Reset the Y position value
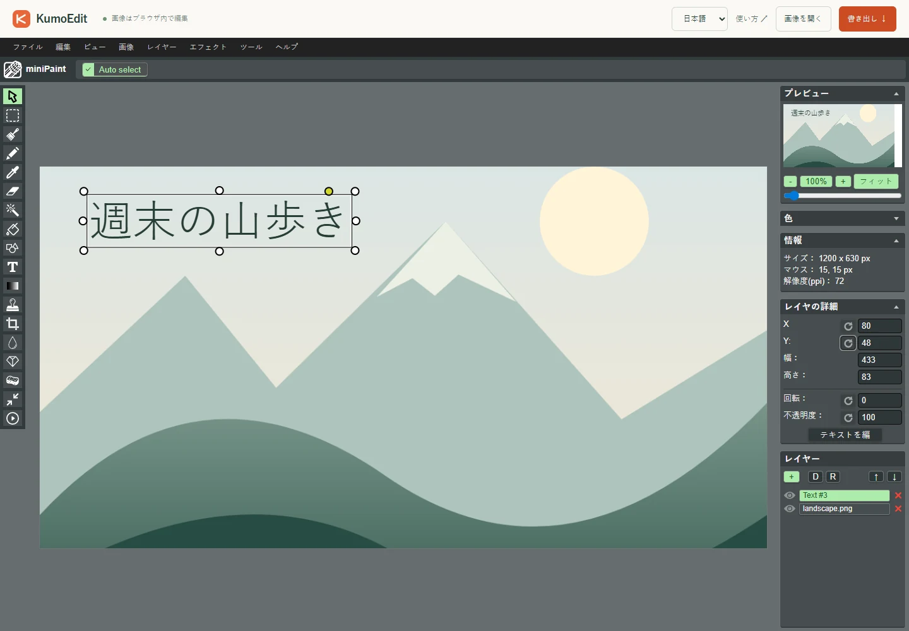Screen dimensions: 909x631 point(848,343)
